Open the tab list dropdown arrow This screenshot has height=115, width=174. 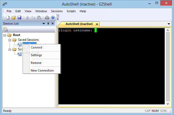[x=169, y=24]
